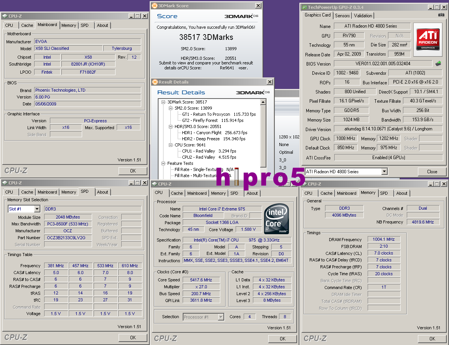Select CPU2 - Red Valley result row
Screen dimensions: 449x345
(209, 157)
